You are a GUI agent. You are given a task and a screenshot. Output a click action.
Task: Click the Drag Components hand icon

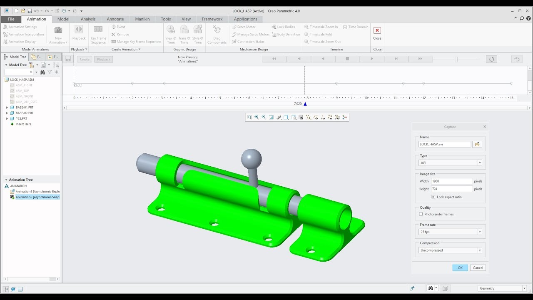coord(217,29)
